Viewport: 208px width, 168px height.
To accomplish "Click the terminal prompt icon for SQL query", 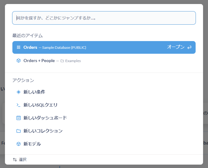I will (19, 105).
